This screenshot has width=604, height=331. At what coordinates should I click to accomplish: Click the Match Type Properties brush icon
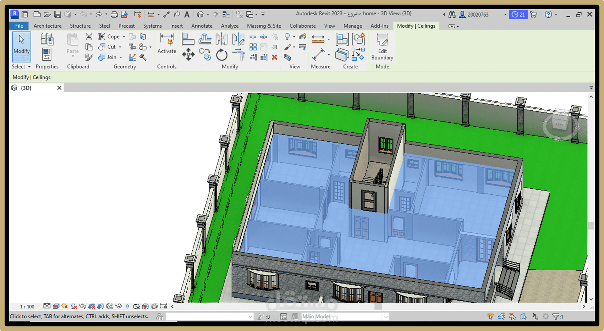[89, 57]
